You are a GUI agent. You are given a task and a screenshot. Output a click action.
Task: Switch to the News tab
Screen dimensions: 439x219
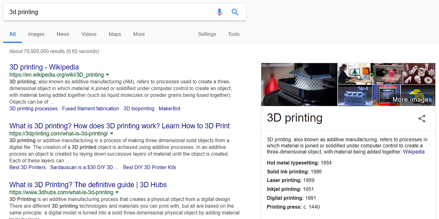(x=63, y=34)
